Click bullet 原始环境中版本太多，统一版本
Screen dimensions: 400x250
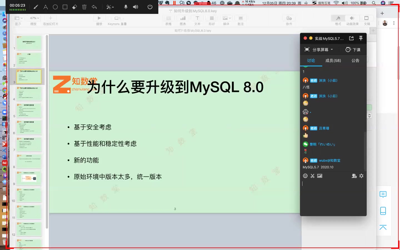118,177
